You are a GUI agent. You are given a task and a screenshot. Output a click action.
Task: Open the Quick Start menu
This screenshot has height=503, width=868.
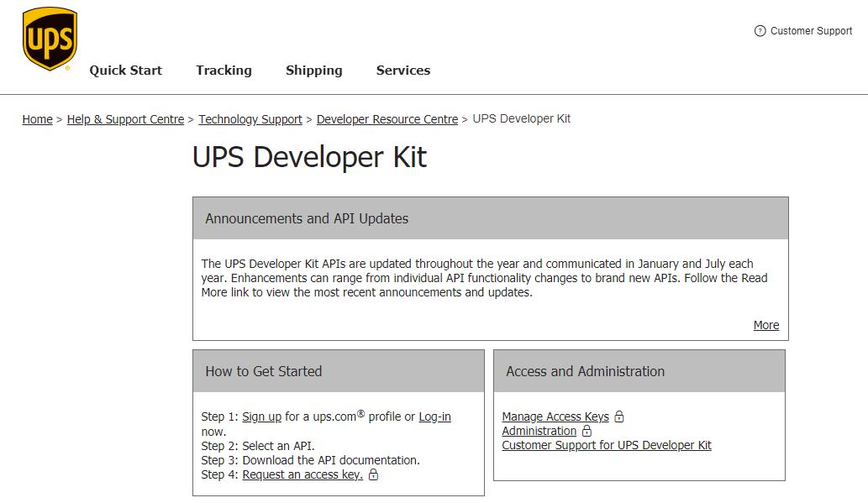pos(126,71)
